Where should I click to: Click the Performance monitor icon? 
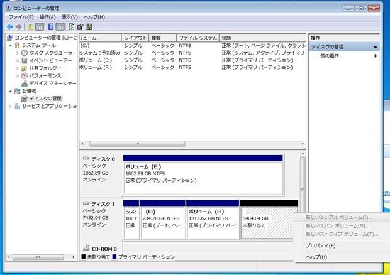tap(24, 76)
